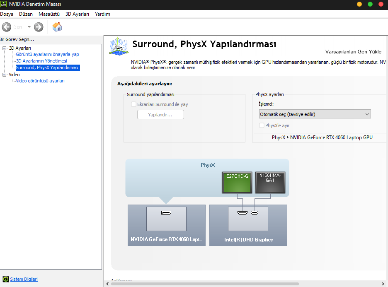
Task: Click the PhysX NVIDIA GeForce RTX 4060 Laptop GPU text
Action: (x=322, y=137)
